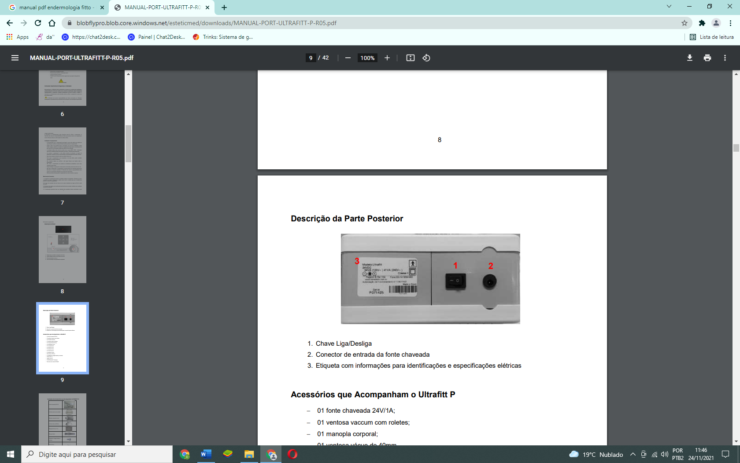This screenshot has width=740, height=463.
Task: Open page 7 thumbnail
Action: point(63,161)
